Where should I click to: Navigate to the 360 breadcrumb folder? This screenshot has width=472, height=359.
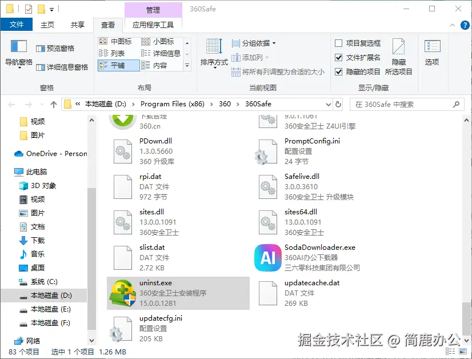coord(225,104)
